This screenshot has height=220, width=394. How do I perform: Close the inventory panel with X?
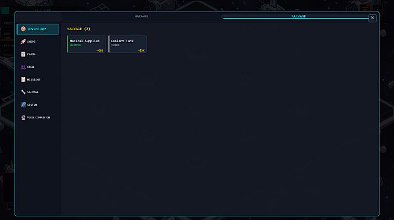pos(372,18)
